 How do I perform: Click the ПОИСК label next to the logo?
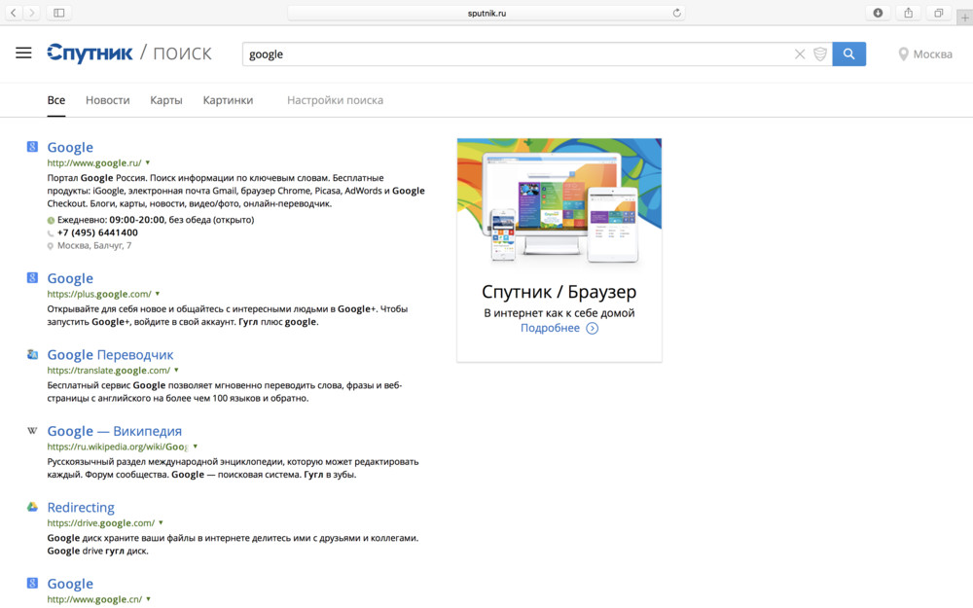tap(183, 54)
